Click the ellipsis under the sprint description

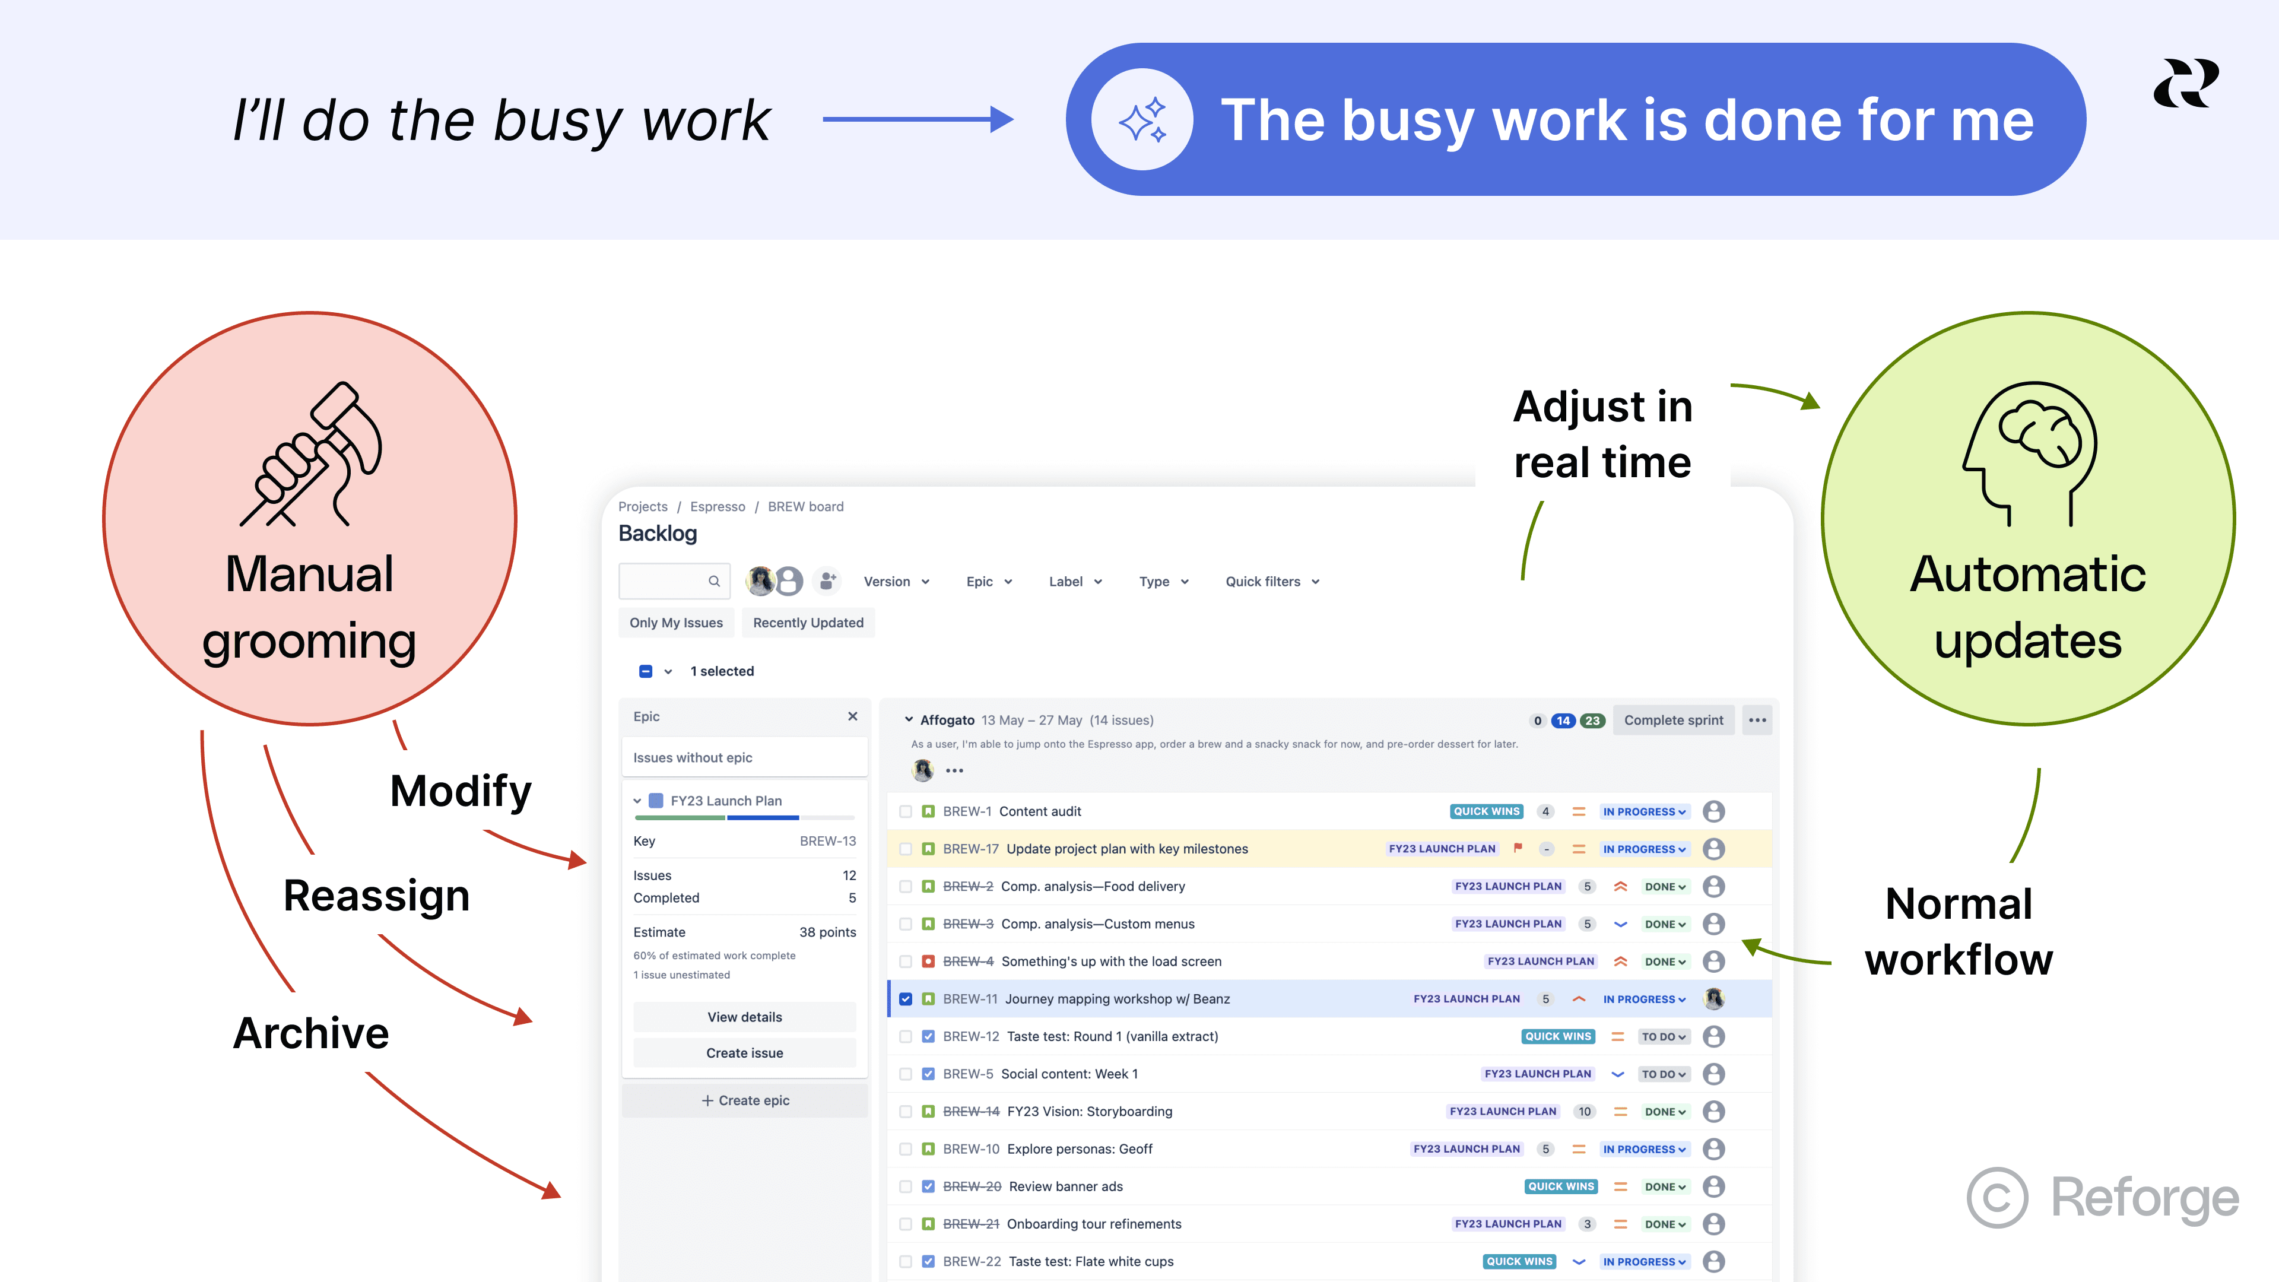[954, 770]
